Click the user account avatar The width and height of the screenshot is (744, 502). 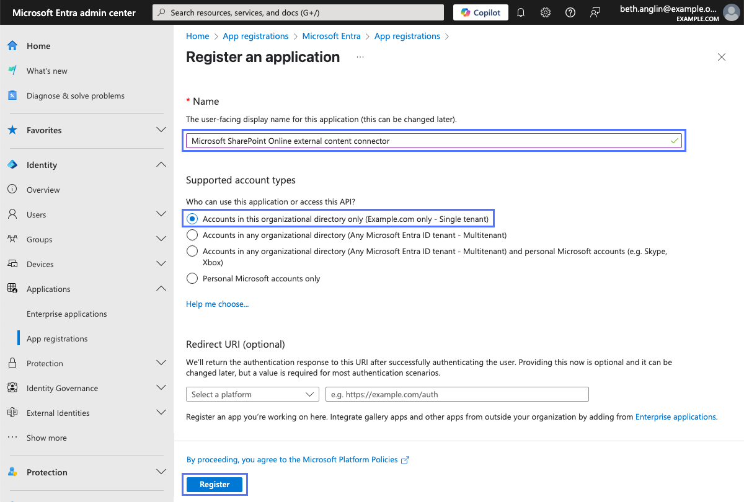coord(732,12)
